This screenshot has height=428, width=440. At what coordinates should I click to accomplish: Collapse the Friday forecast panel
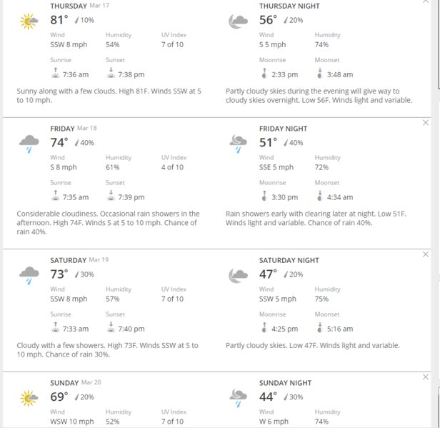[426, 123]
